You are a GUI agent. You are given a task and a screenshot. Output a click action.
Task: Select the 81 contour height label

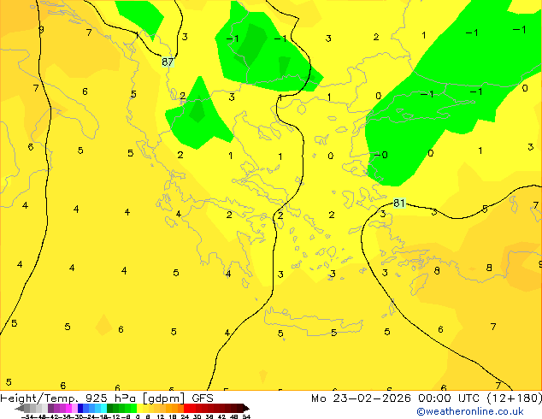[x=399, y=203]
